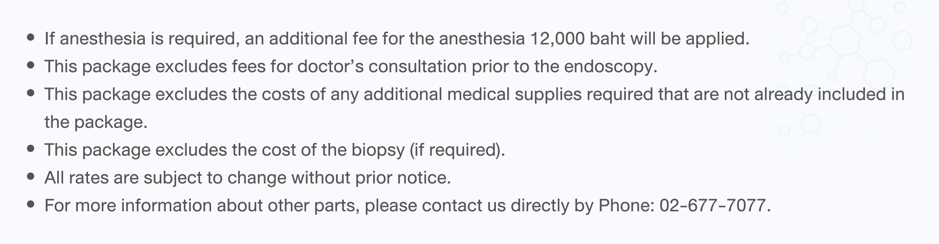939x244 pixels.
Task: Click the bullet before "If anesthesia is required"
Action: (31, 37)
